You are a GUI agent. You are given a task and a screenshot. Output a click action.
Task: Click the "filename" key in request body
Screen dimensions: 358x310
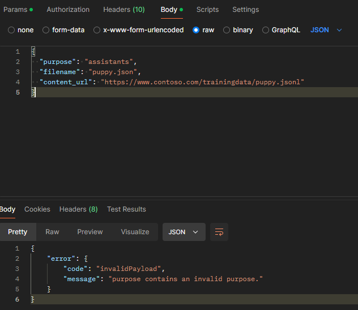click(x=59, y=72)
